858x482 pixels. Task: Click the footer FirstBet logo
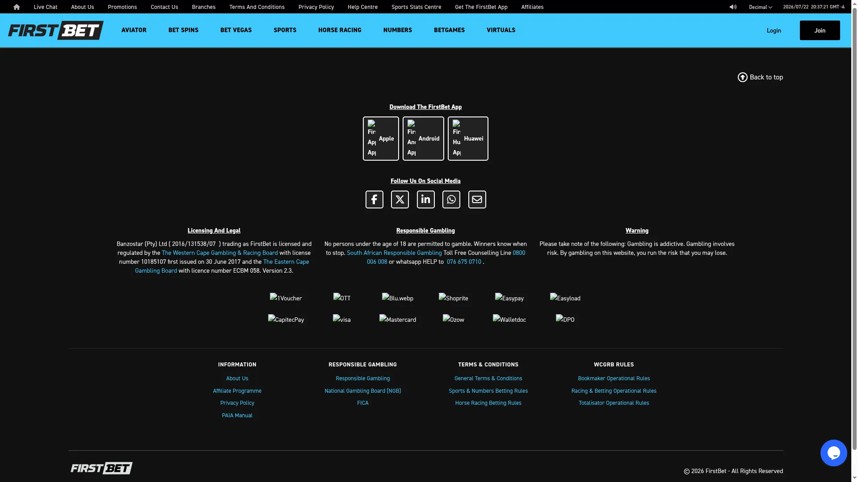(101, 468)
